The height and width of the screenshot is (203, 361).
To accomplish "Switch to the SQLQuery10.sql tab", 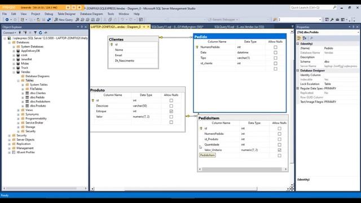I will (x=239, y=27).
